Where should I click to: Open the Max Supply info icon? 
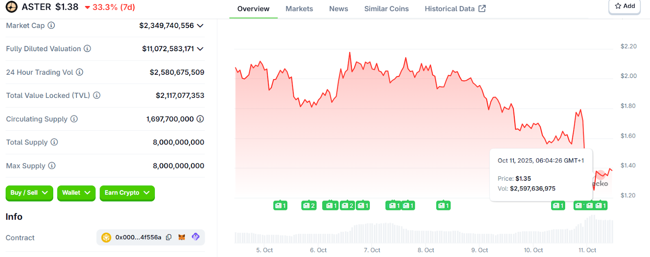[x=52, y=166]
